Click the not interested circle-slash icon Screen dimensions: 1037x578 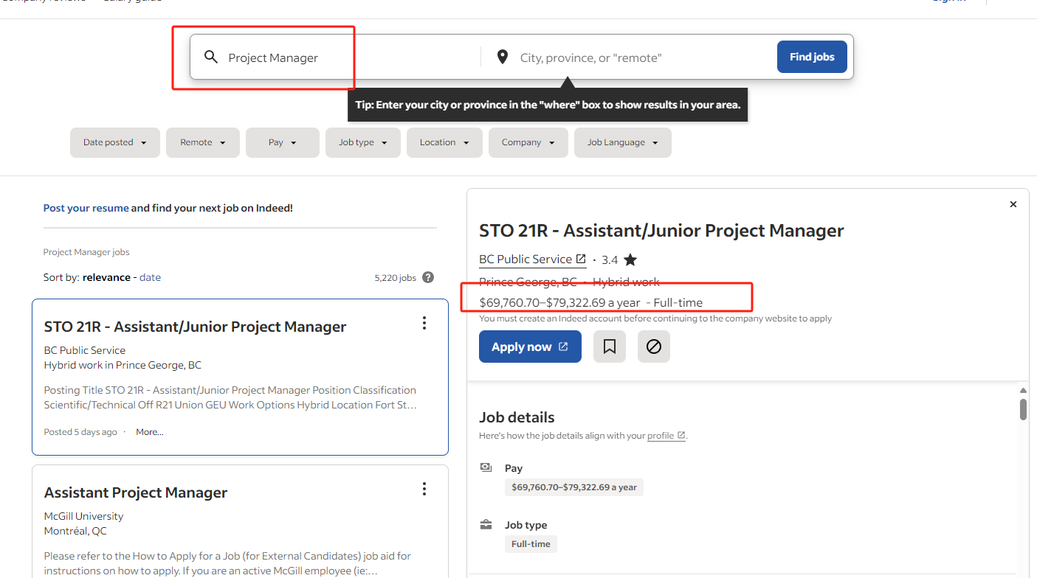(x=654, y=347)
